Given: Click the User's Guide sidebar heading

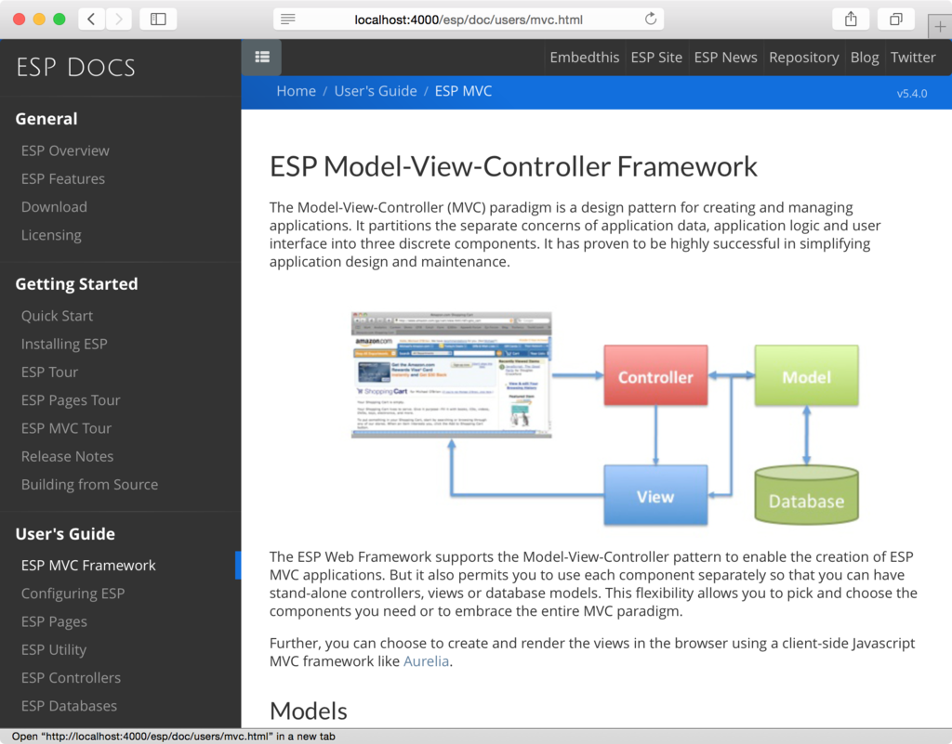Looking at the screenshot, I should [x=65, y=533].
